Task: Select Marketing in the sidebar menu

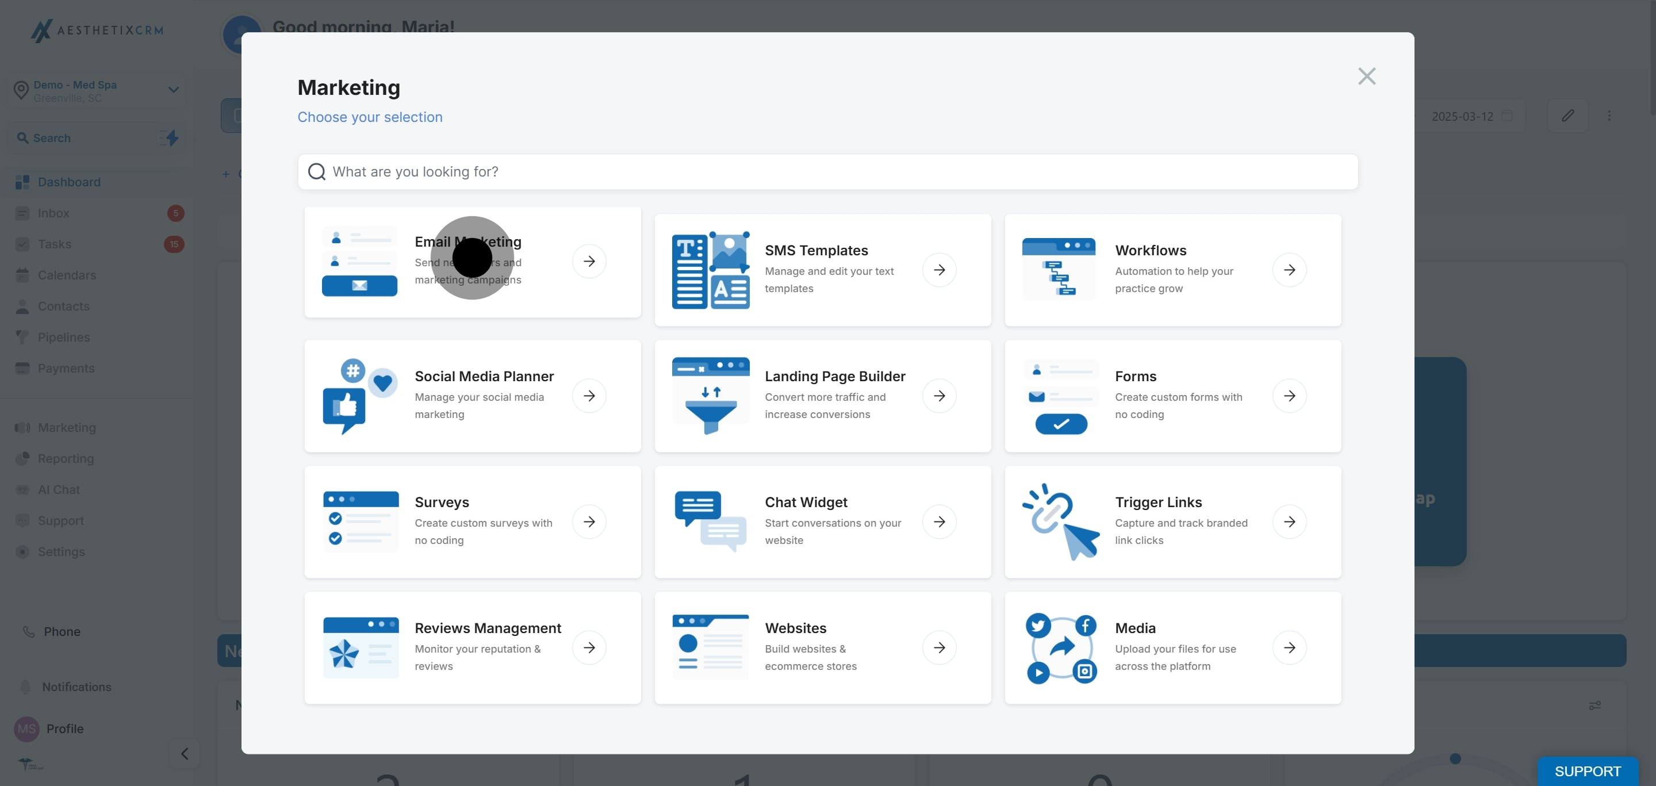Action: 66,427
